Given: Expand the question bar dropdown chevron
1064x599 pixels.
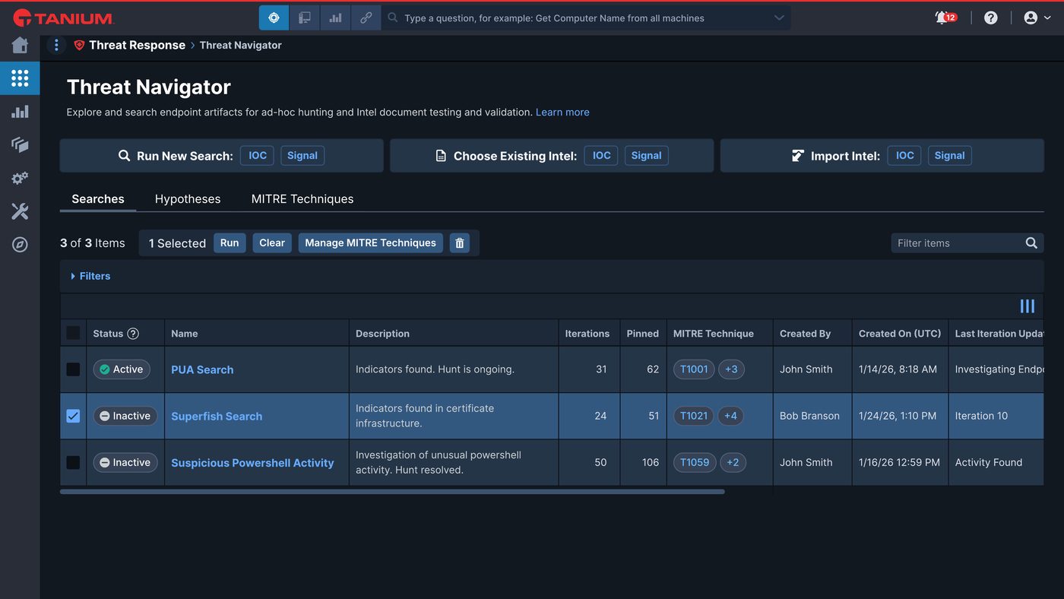Looking at the screenshot, I should pos(779,17).
